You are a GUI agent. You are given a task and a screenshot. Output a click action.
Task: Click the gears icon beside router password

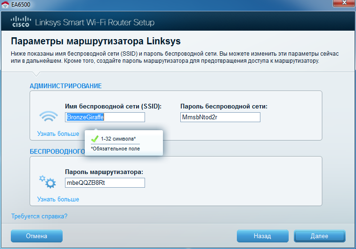[48, 182]
